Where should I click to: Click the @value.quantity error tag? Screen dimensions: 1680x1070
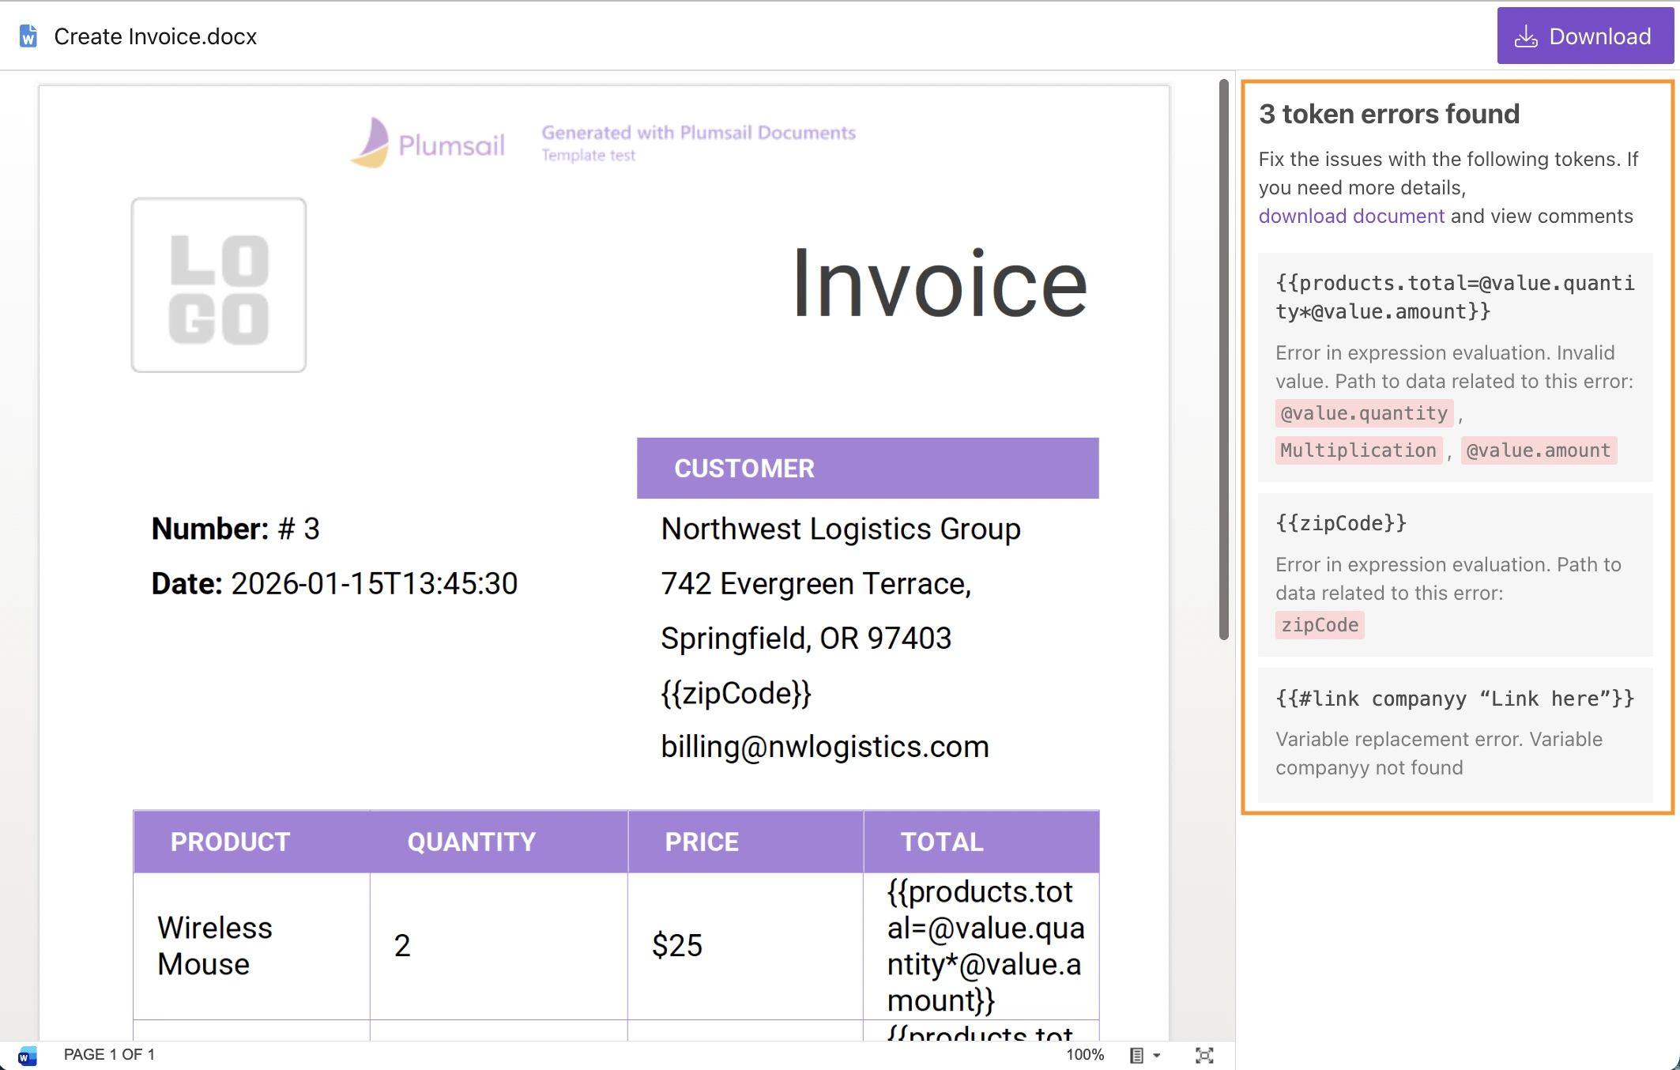pyautogui.click(x=1364, y=413)
